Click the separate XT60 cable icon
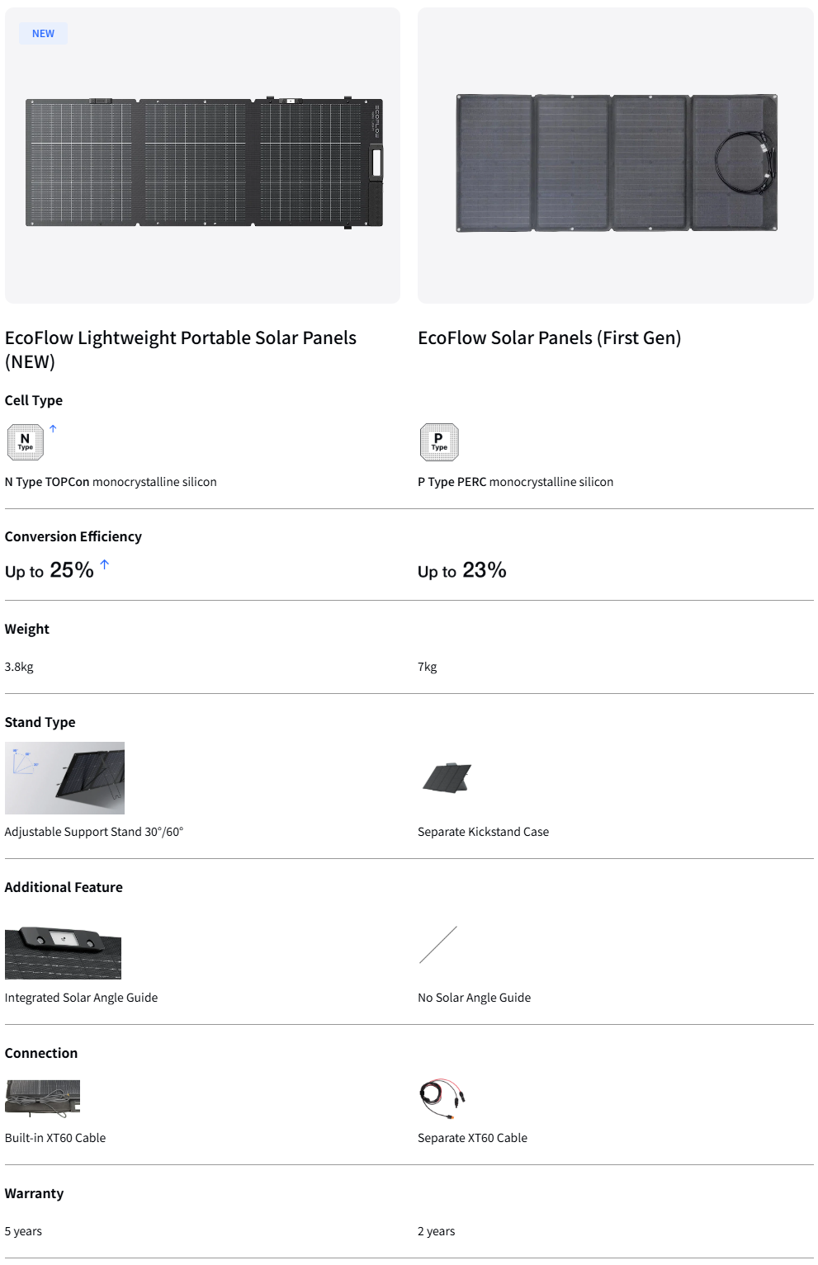The width and height of the screenshot is (818, 1265). [x=442, y=1098]
